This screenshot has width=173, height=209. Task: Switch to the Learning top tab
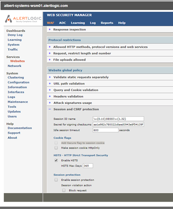tap(78, 23)
